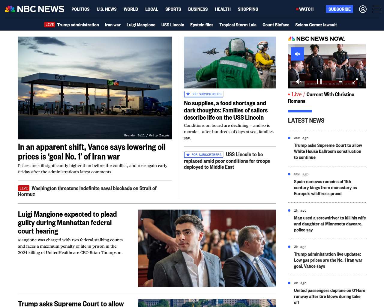Click the blue Subscribe button
The image size is (384, 307).
[340, 9]
